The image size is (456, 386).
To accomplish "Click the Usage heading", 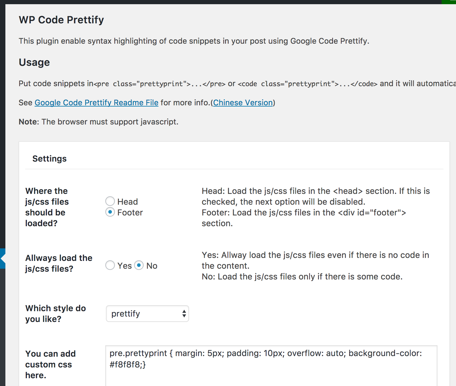I will [34, 62].
